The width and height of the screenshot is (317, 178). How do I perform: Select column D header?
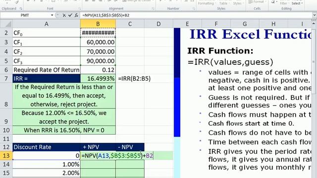158,24
